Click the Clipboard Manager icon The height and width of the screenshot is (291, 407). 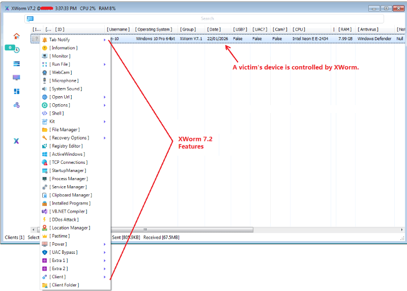45,195
